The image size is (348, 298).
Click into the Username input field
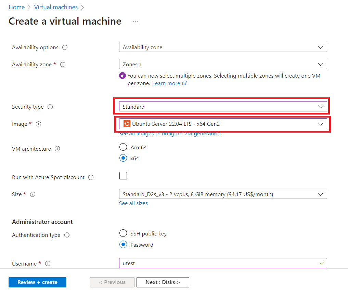click(x=223, y=263)
